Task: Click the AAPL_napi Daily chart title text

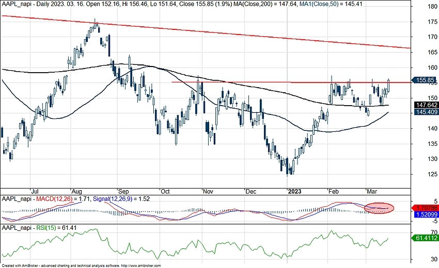Action: [24, 4]
